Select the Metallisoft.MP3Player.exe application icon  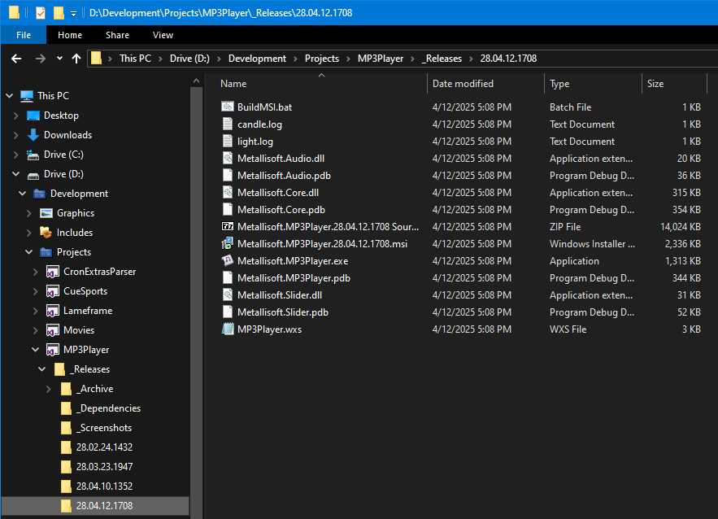(228, 261)
